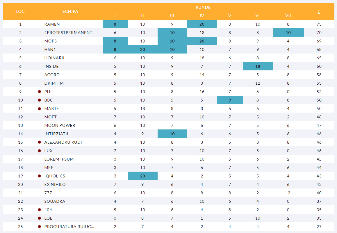
Task: Click #PROTESTPERMANENT's total score 70
Action: tap(319, 33)
